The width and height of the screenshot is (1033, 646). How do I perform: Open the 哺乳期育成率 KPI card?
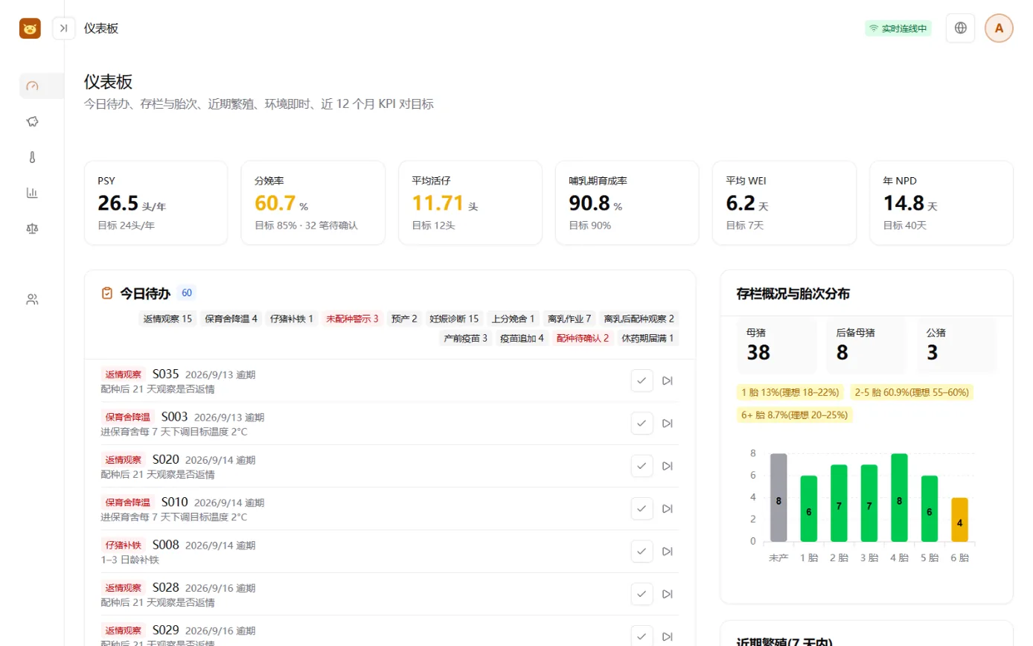627,202
